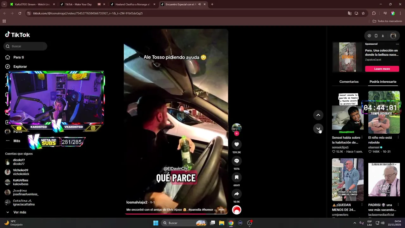Switch to 'KaKoSTGO Stream' browser tab
The width and height of the screenshot is (405, 228).
(32, 4)
